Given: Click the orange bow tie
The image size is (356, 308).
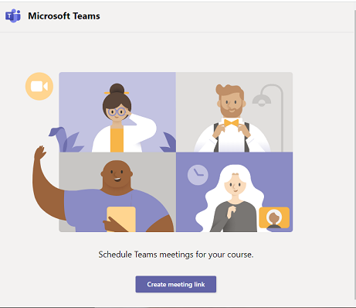Looking at the screenshot, I should 231,123.
